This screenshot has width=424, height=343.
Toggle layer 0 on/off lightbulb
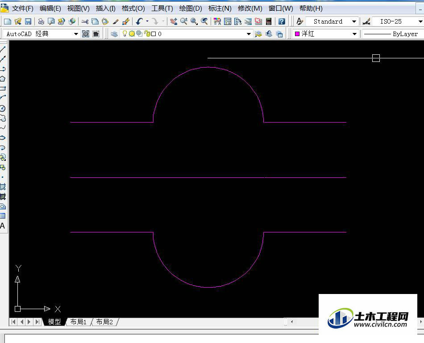click(x=125, y=33)
